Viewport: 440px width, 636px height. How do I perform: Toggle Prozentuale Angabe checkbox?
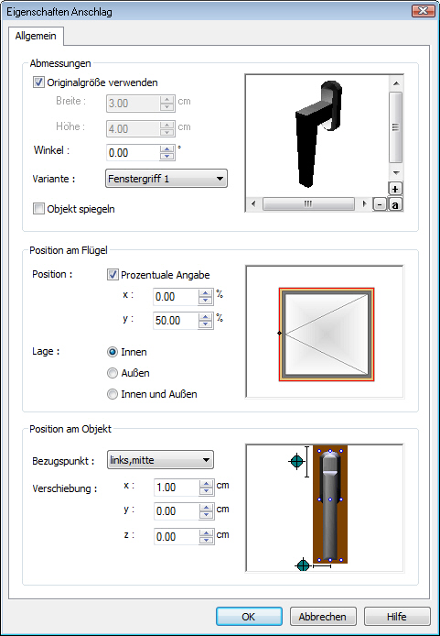point(113,275)
